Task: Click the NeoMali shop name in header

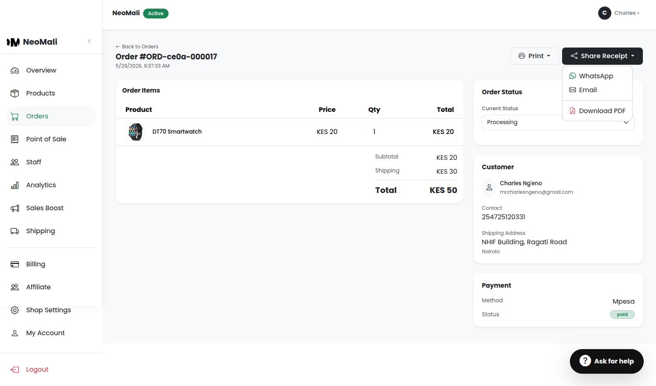Action: click(x=126, y=13)
